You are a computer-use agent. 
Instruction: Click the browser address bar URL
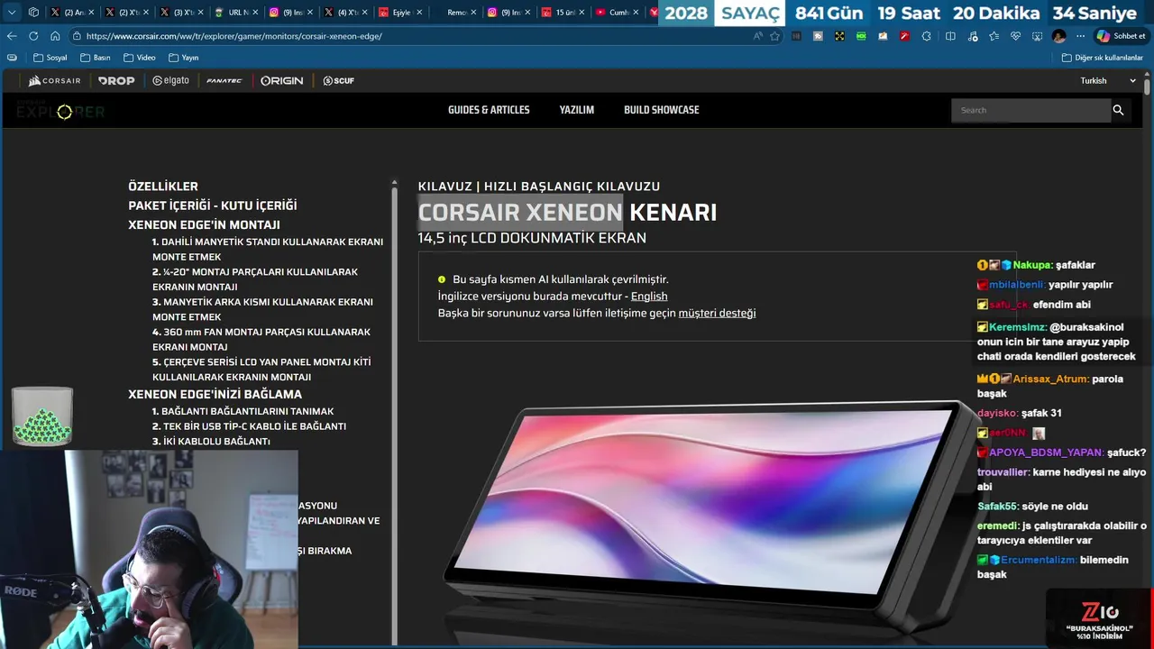pos(234,36)
